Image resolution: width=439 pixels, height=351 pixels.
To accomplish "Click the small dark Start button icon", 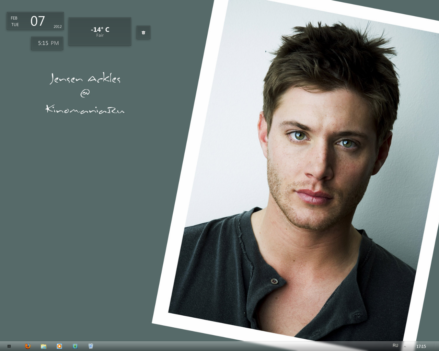I will point(9,346).
